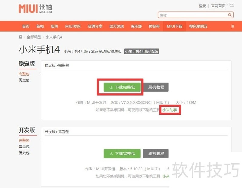Open the 资源分享 nav tab
242x188 pixels.
[x=95, y=26]
